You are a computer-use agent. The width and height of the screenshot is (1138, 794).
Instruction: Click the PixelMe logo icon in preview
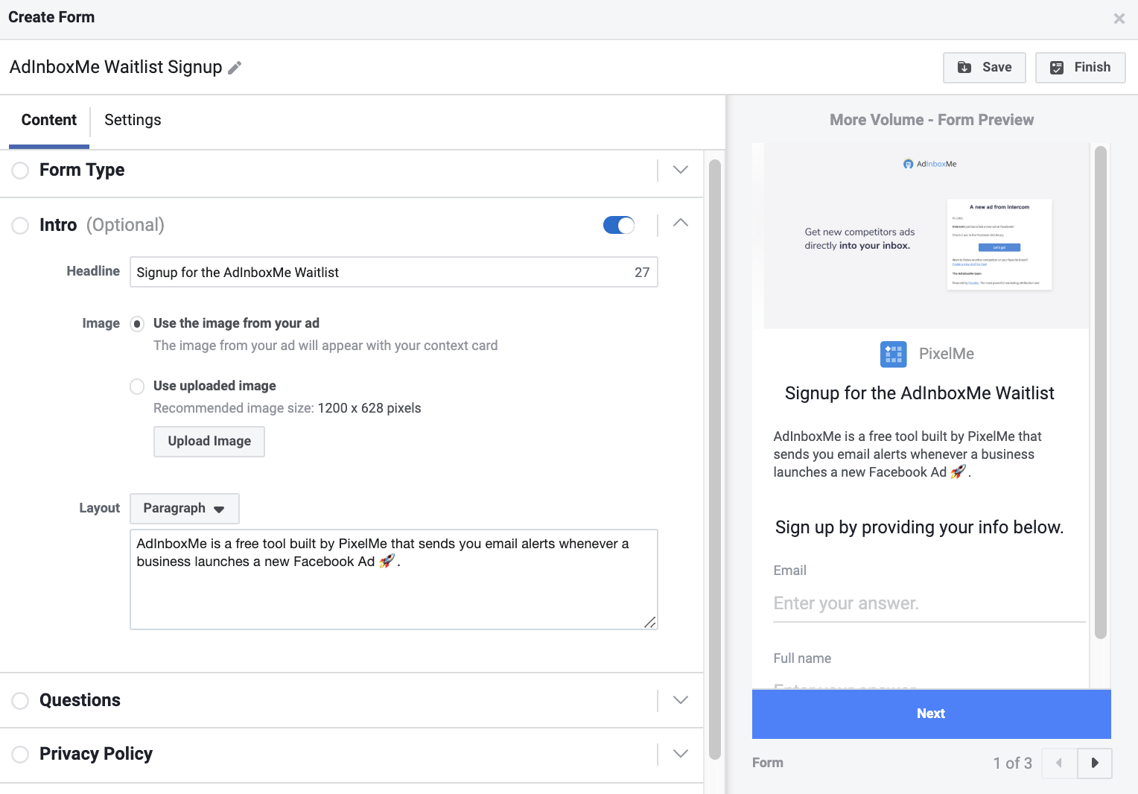click(893, 355)
